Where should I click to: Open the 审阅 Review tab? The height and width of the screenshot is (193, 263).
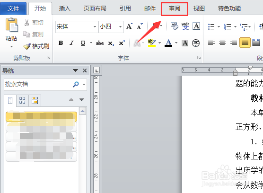click(x=175, y=9)
